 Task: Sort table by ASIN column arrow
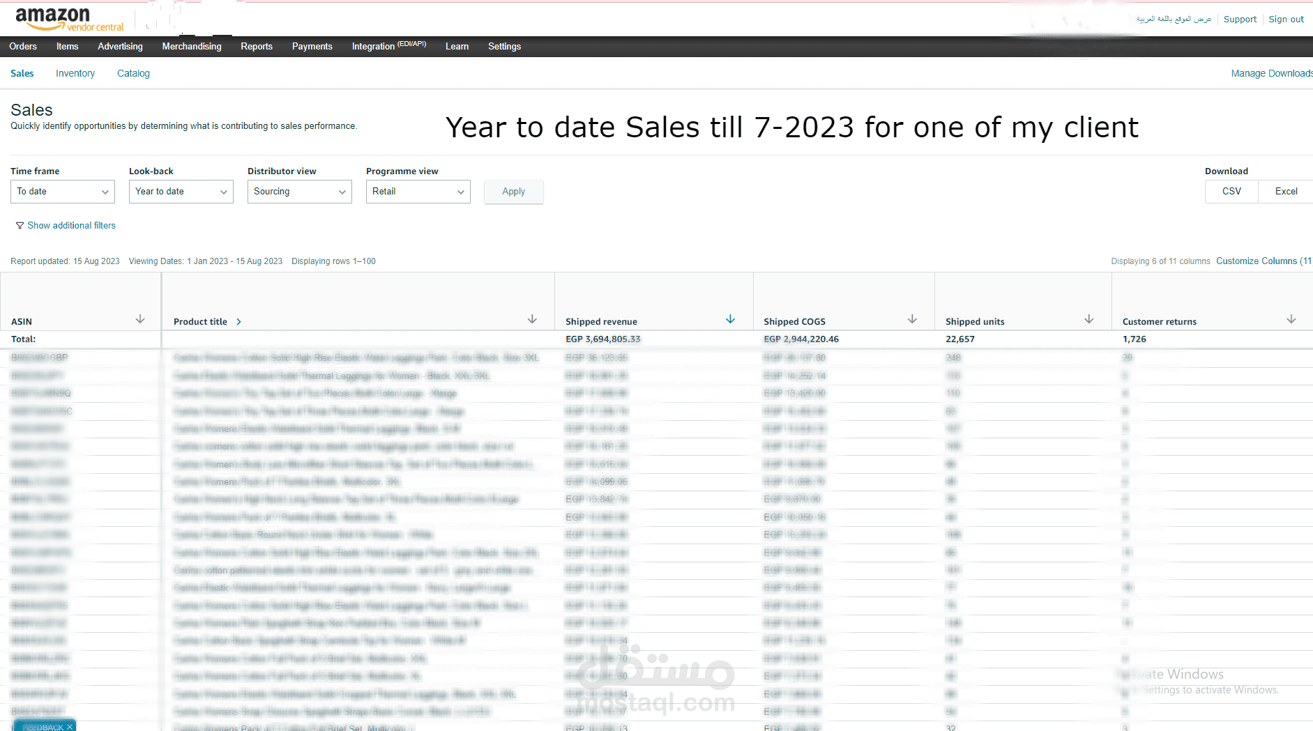click(140, 319)
